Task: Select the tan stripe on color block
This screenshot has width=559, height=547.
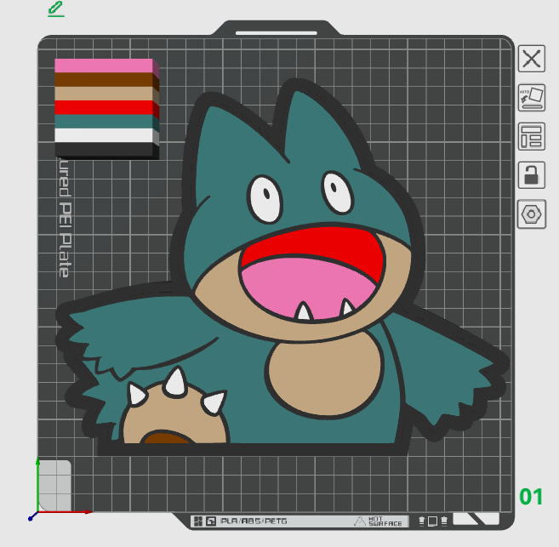Action: pyautogui.click(x=102, y=94)
